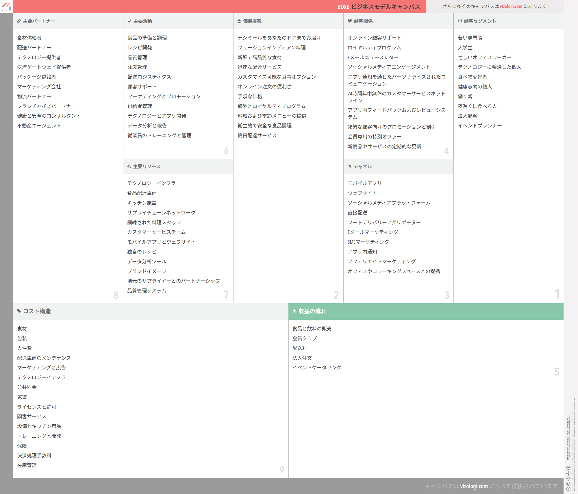Click the airplane icon beside チャネル
Viewport: 578px width, 494px height.
point(350,166)
